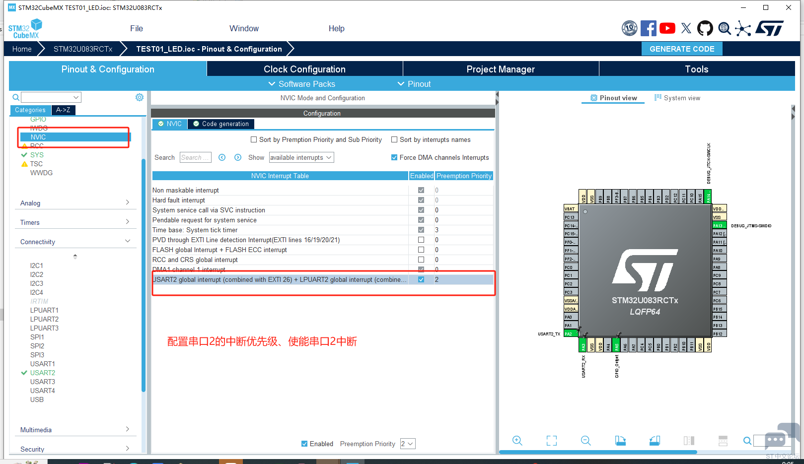Viewport: 804px width, 464px height.
Task: Toggle Time base System tick timer checkbox
Action: click(x=421, y=230)
